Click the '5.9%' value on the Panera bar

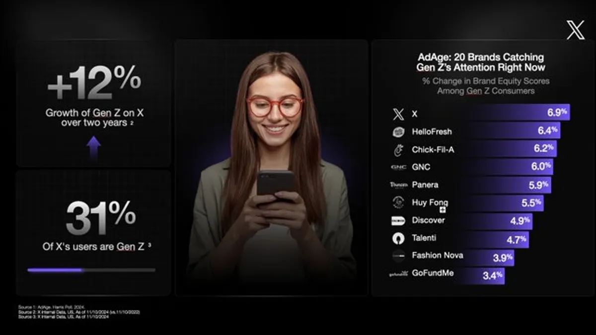pos(539,185)
